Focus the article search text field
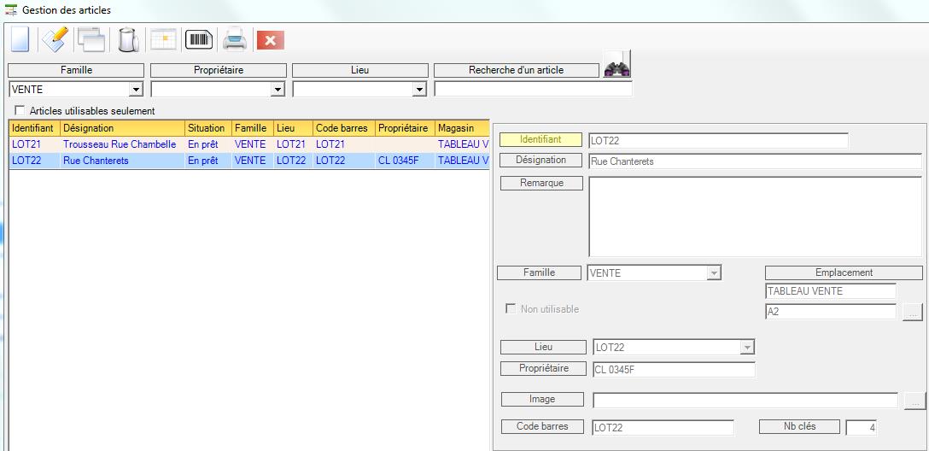 pos(533,89)
